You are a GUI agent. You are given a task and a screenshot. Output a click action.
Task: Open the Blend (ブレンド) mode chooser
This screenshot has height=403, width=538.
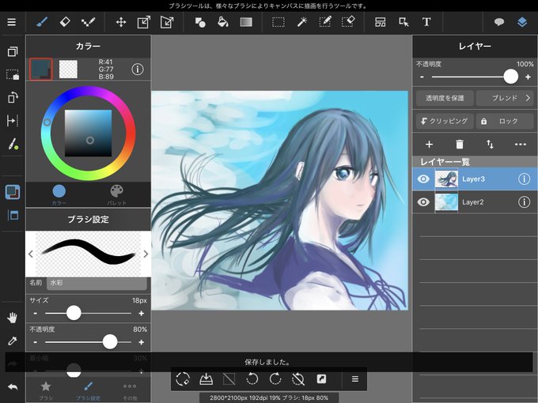pyautogui.click(x=505, y=98)
